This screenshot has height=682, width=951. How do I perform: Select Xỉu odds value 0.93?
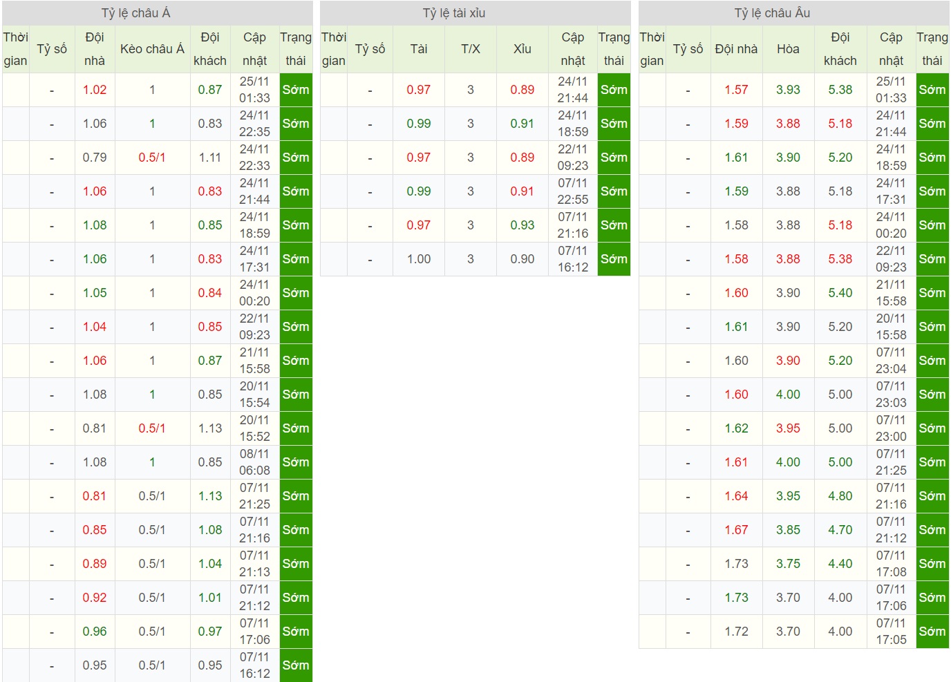pos(522,225)
